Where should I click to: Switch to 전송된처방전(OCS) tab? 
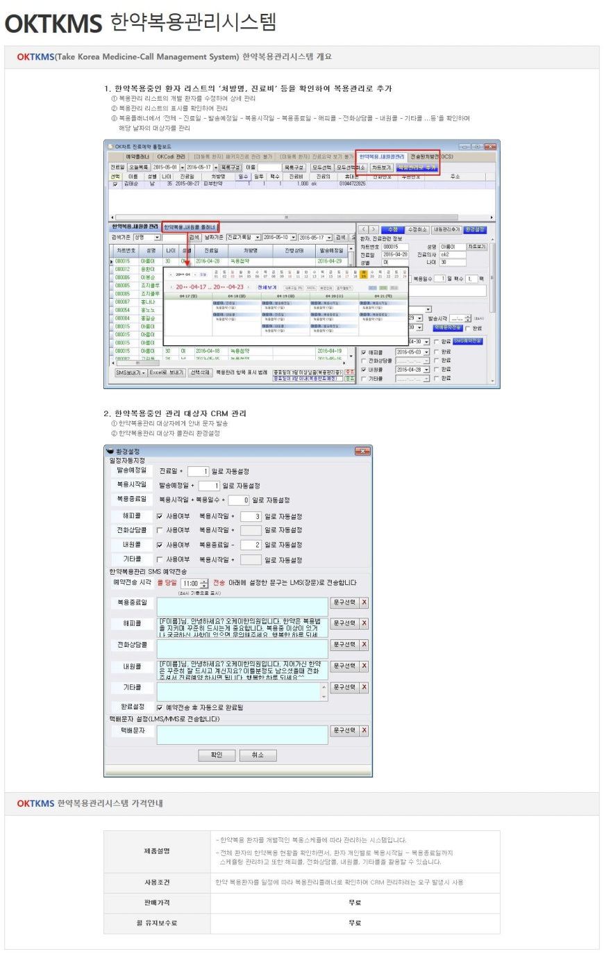431,156
